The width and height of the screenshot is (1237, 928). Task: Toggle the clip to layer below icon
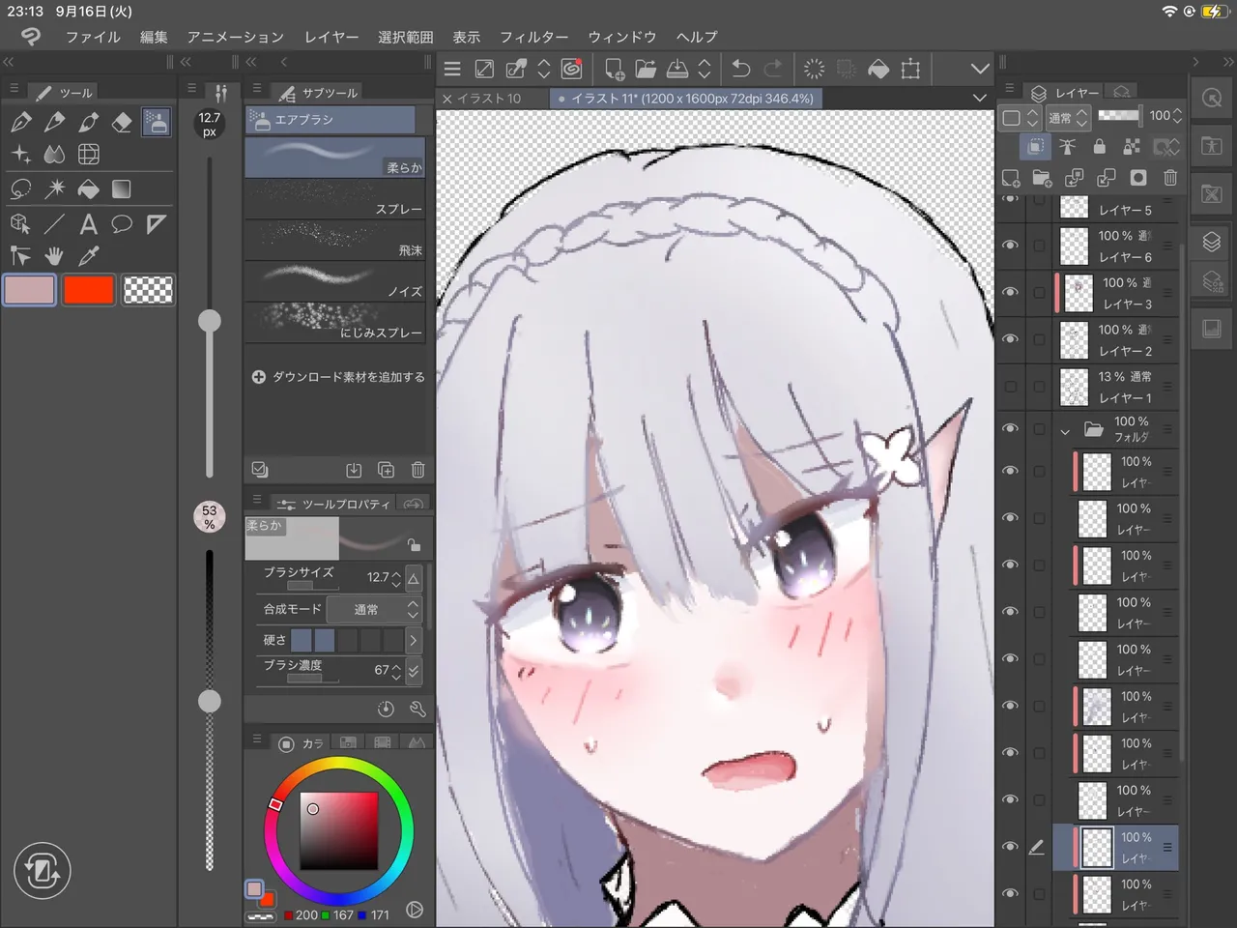pos(1035,147)
